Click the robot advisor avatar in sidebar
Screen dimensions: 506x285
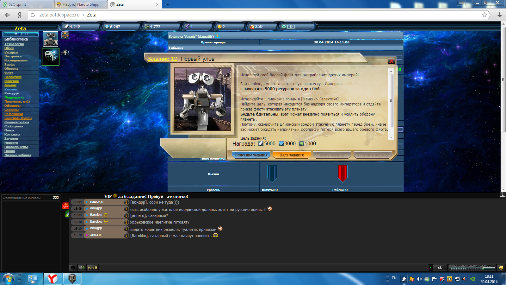click(51, 39)
